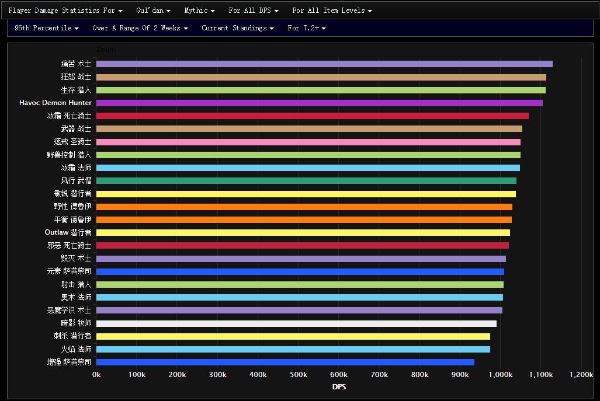The width and height of the screenshot is (600, 401).
Task: Select the 狂怒 战士 bar
Action: tap(321, 77)
